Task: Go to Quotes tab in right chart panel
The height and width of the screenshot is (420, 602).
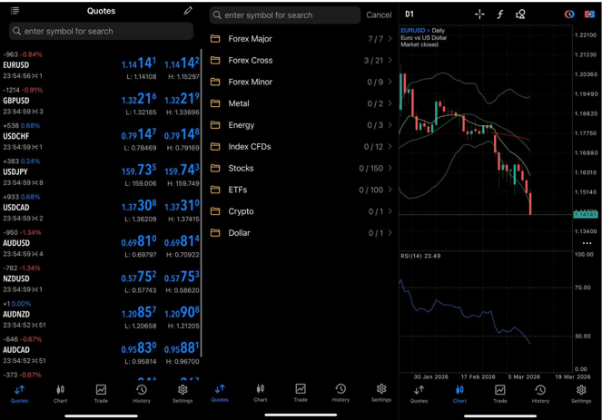Action: coord(419,394)
